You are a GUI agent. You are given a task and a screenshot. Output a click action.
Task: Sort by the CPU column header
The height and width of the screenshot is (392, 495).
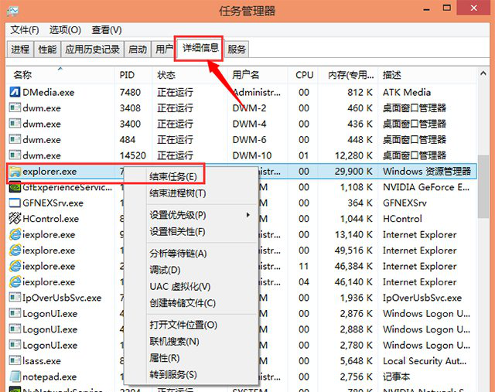coord(304,75)
